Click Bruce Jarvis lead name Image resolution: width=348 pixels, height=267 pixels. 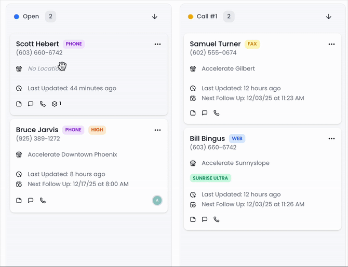[37, 130]
